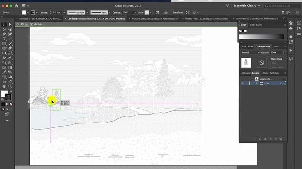Open Uniform variable width profile dropdown
This screenshot has width=302, height=169.
click(87, 13)
